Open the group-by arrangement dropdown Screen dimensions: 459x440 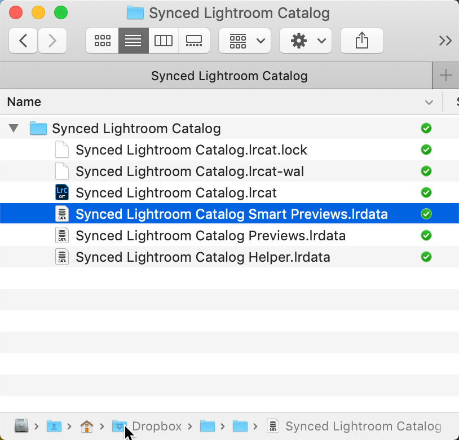245,41
